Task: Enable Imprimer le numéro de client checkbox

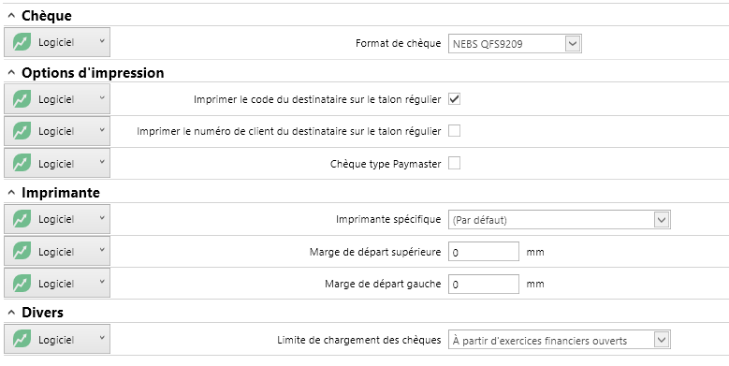Action: pos(454,131)
